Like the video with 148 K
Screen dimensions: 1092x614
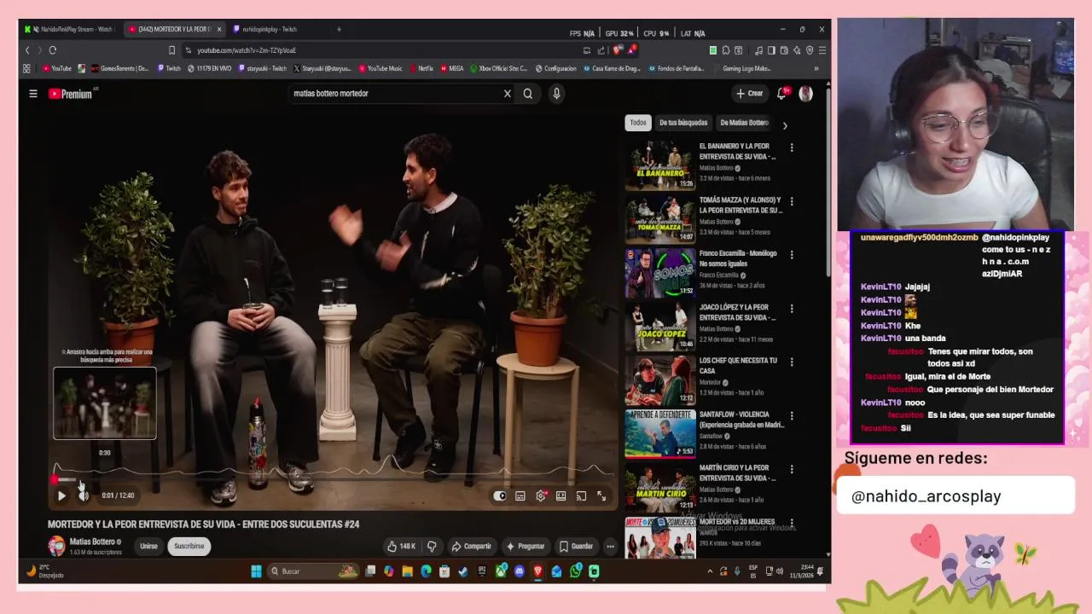click(x=401, y=546)
